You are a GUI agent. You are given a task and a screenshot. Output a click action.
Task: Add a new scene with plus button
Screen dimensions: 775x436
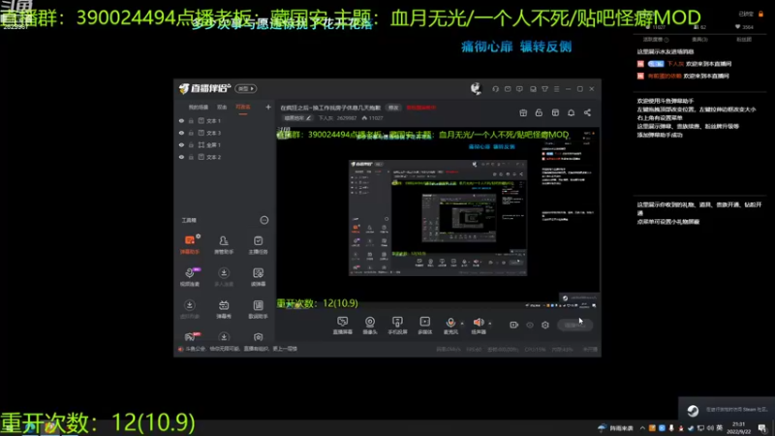268,107
